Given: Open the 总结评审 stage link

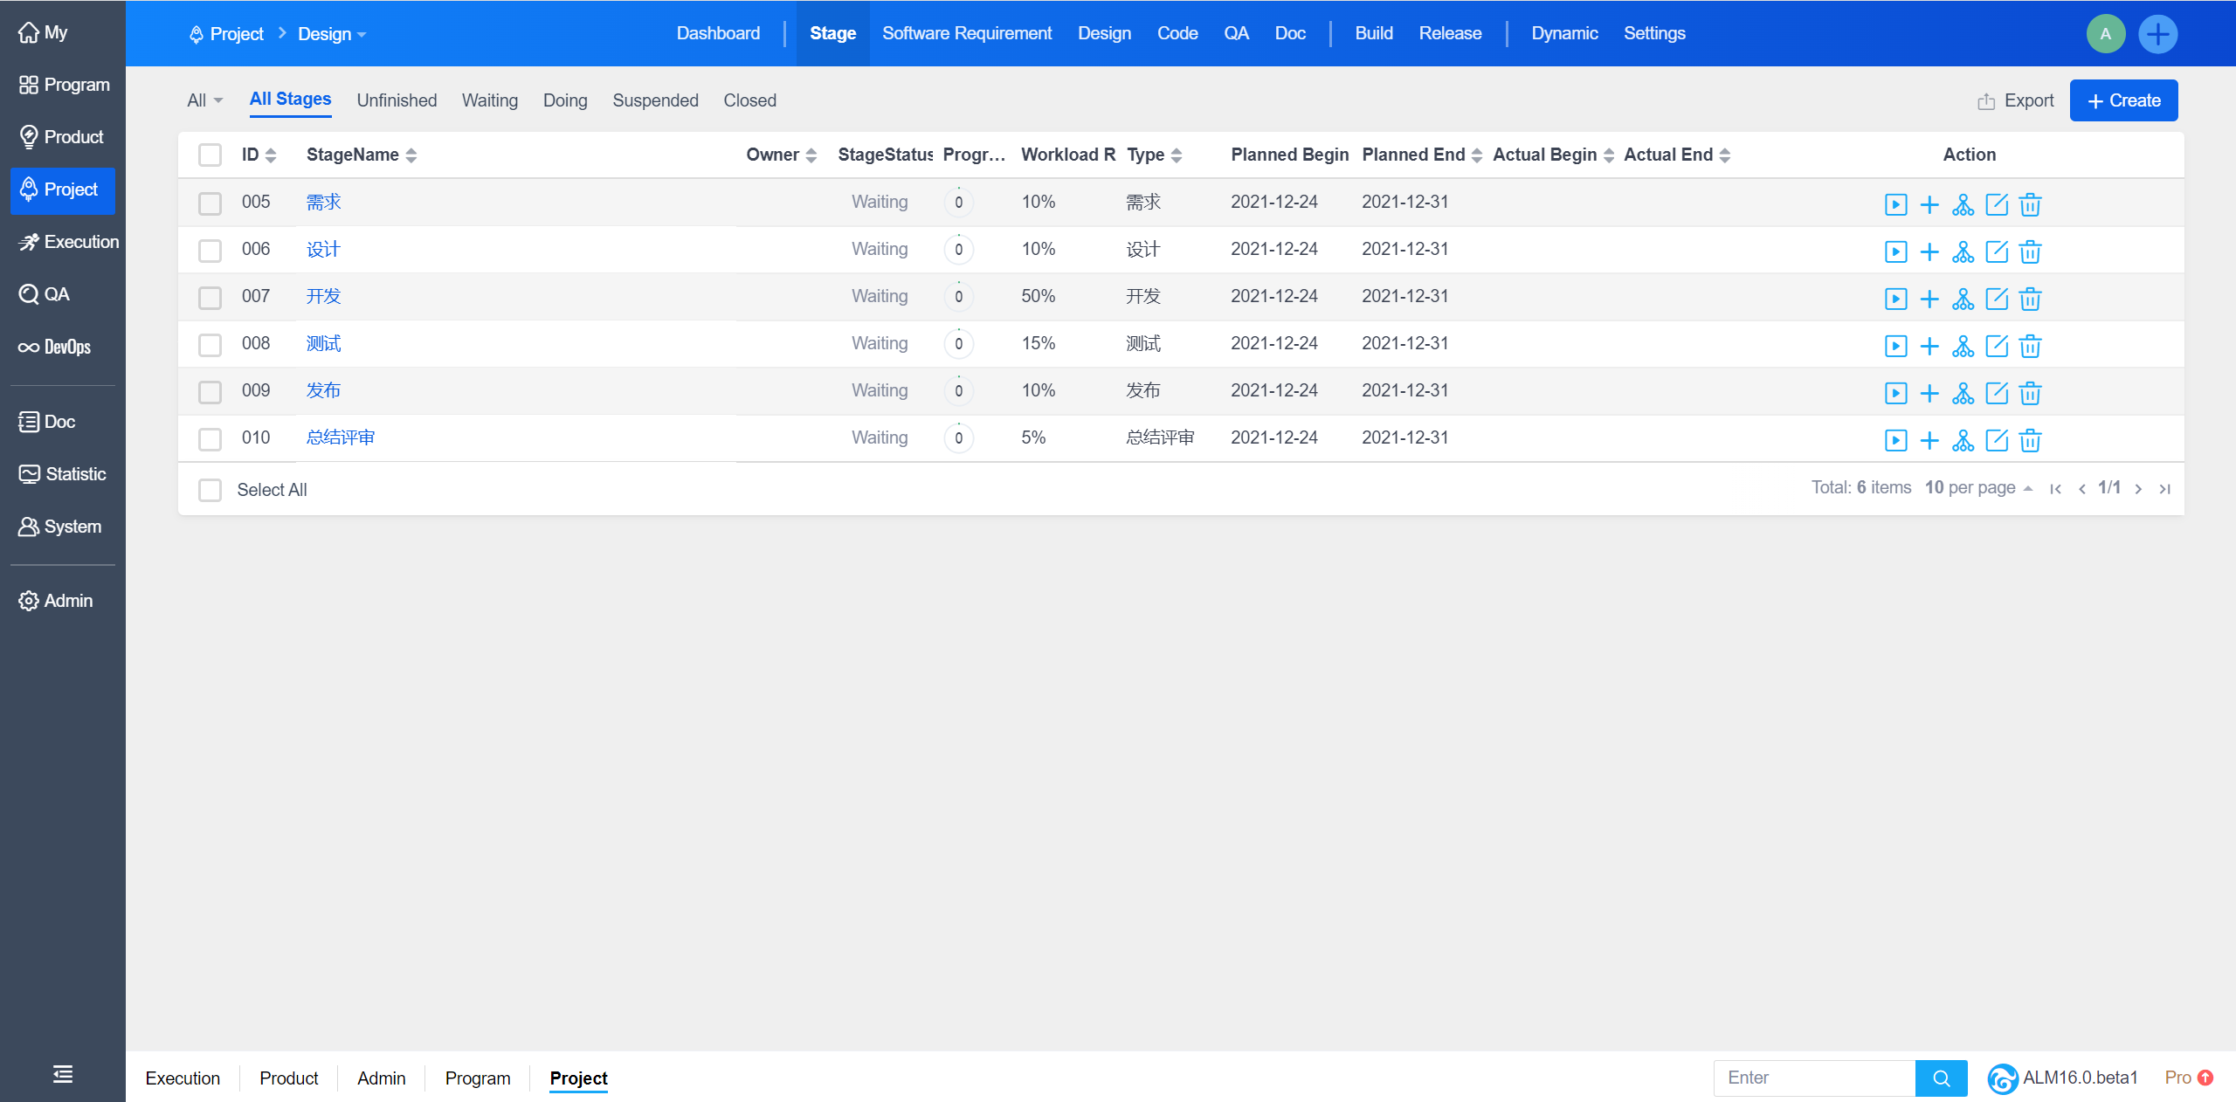Looking at the screenshot, I should coord(341,437).
